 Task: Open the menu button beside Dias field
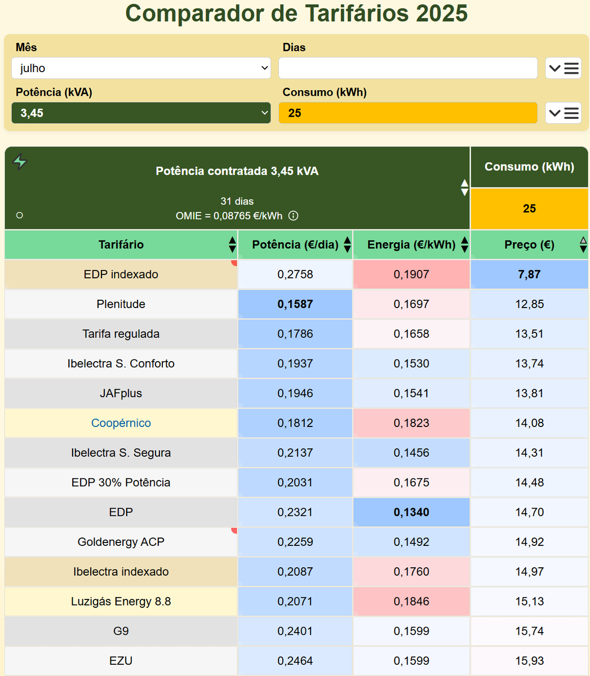[563, 68]
